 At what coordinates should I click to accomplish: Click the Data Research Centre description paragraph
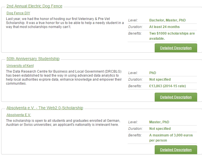coord(64,77)
